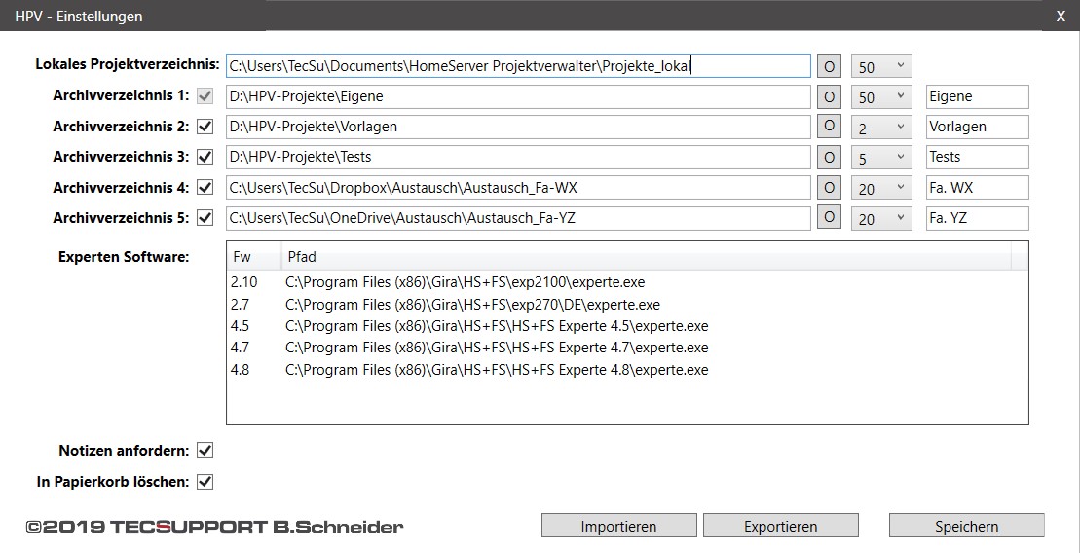Select the Fw column header
This screenshot has height=553, width=1080.
tap(253, 257)
